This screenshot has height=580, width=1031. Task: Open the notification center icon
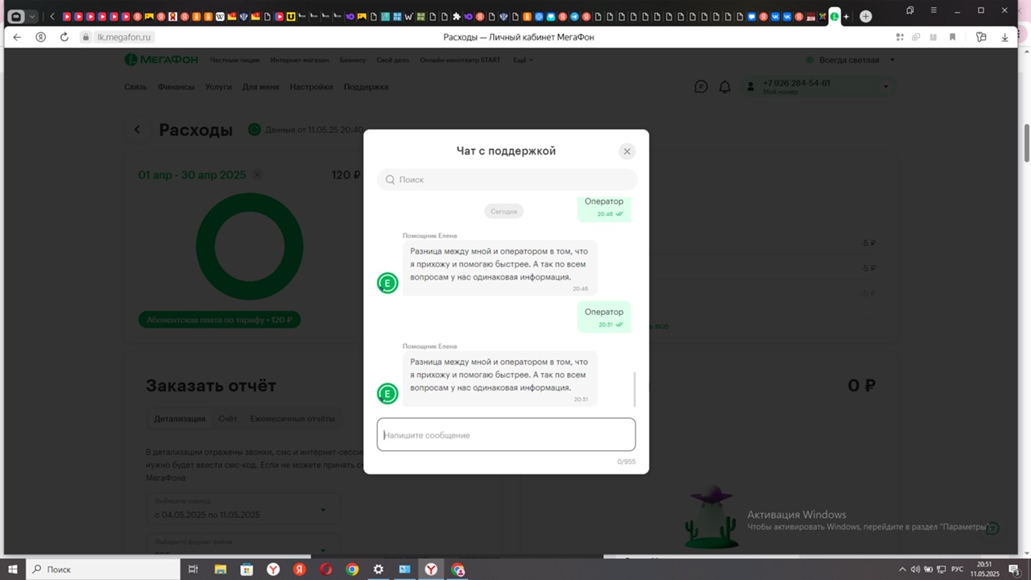pyautogui.click(x=1014, y=570)
